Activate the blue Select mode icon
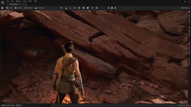 click(x=61, y=8)
